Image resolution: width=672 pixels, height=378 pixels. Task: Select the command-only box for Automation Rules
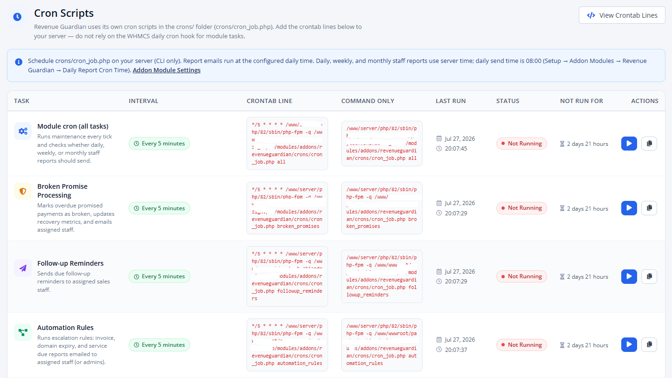pyautogui.click(x=382, y=345)
